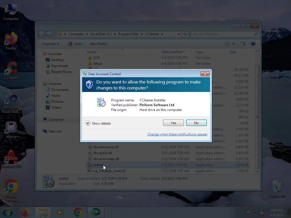Click Yes in User Account Control dialog
Screen dimensions: 291x218
pyautogui.click(x=173, y=123)
